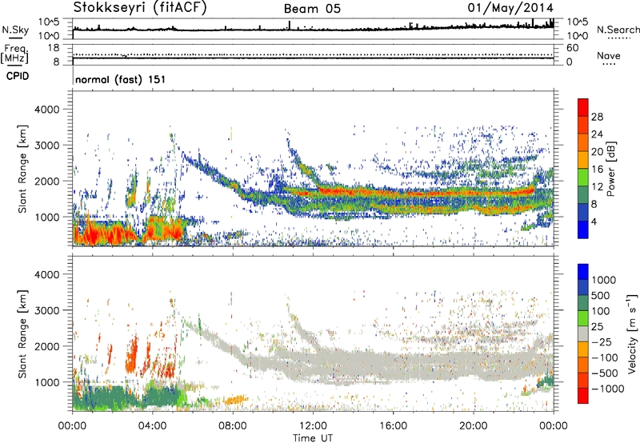This screenshot has width=640, height=443.
Task: Click the 12:00 time axis tick label
Action: pyautogui.click(x=313, y=426)
